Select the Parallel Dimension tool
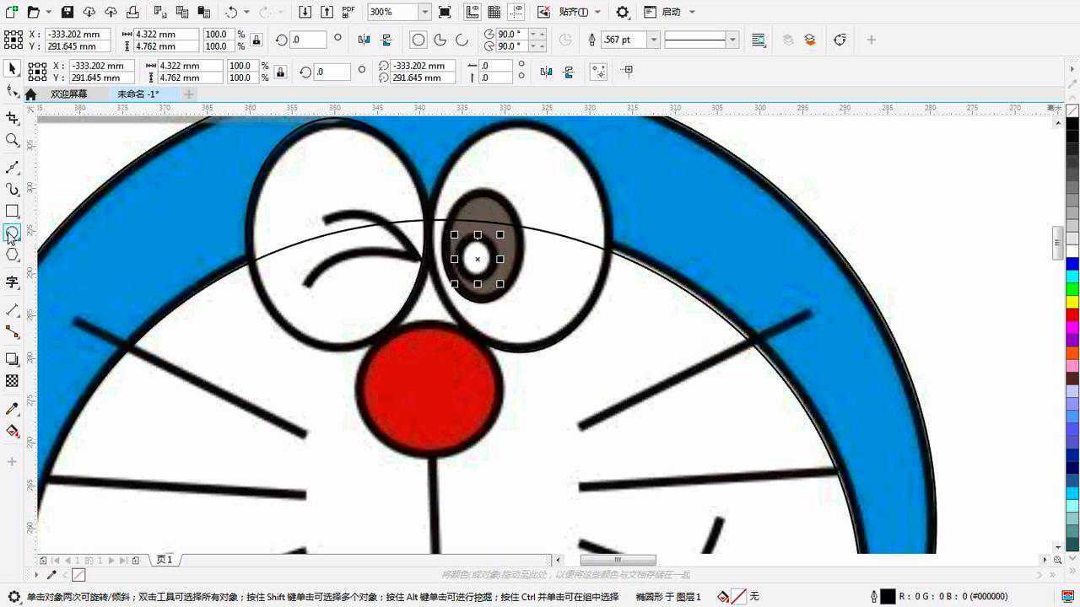This screenshot has height=607, width=1080. click(12, 310)
